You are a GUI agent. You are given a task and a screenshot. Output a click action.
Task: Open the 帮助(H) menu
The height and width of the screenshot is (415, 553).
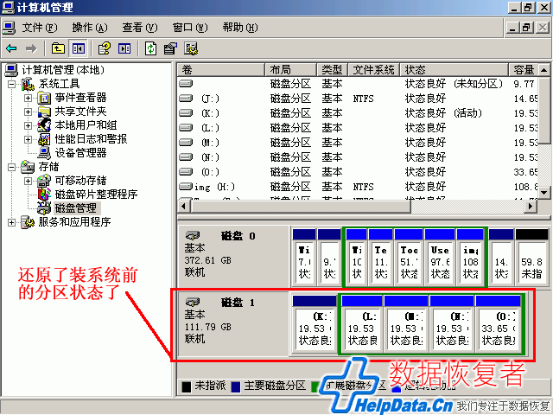pyautogui.click(x=240, y=28)
